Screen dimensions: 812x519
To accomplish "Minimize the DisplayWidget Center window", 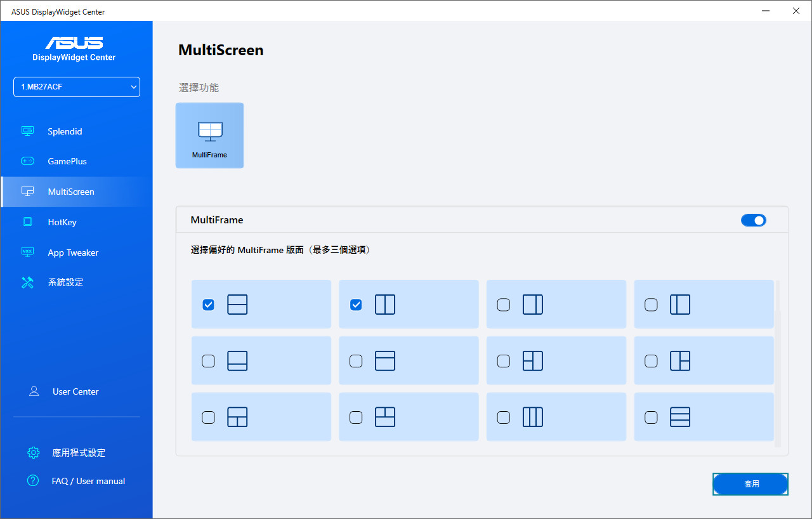I will click(766, 11).
